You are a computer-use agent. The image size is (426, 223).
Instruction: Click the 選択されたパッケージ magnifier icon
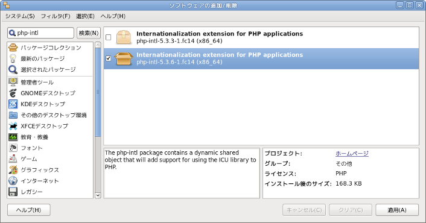tap(13, 69)
